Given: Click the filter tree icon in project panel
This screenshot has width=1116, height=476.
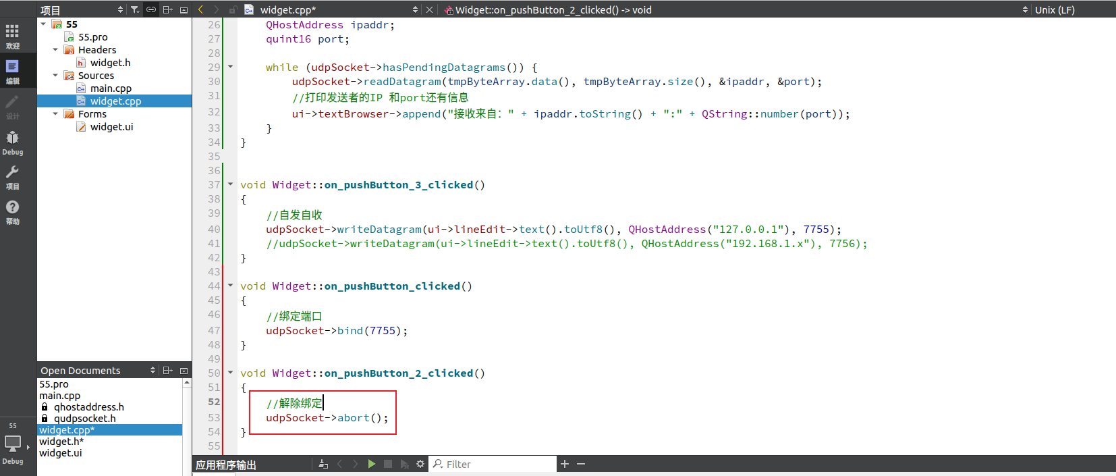Looking at the screenshot, I should coord(135,9).
